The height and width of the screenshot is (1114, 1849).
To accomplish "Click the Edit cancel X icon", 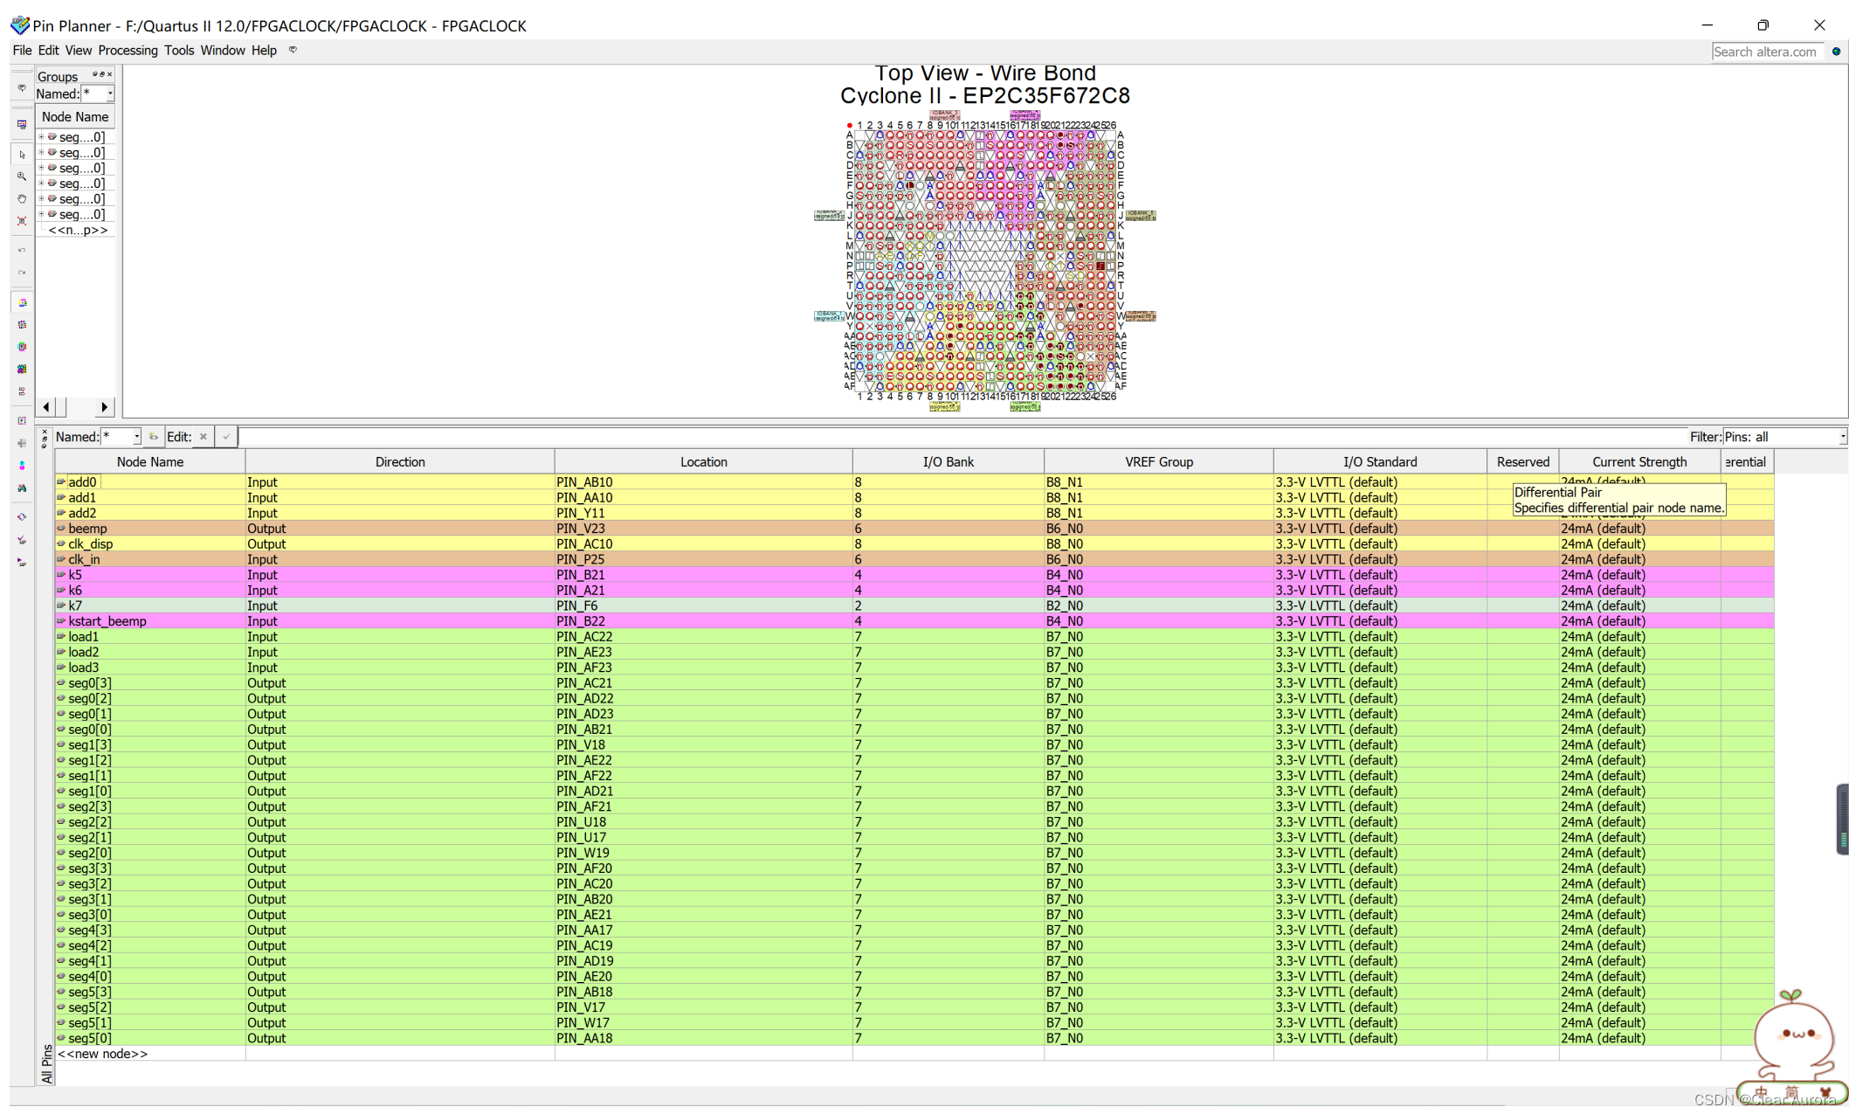I will click(204, 437).
